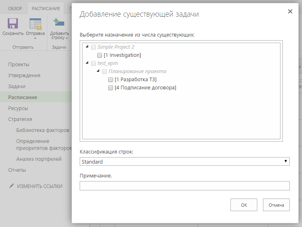This screenshot has height=227, width=302.
Task: Open Проекты in the side navigation
Action: tap(19, 65)
